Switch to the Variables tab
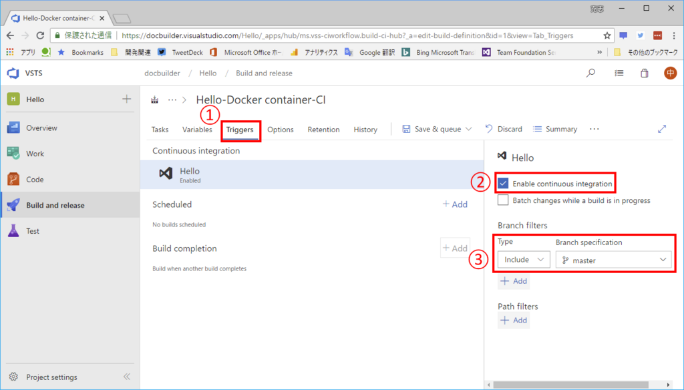This screenshot has height=390, width=684. point(197,130)
